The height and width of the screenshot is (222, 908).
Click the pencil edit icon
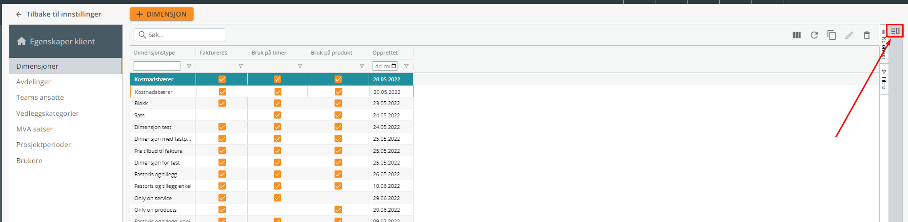tap(849, 35)
